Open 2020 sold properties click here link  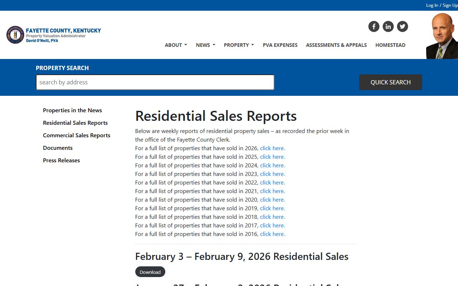coord(272,200)
